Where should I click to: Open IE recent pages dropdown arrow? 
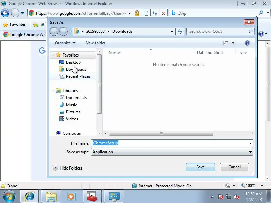(x=22, y=13)
